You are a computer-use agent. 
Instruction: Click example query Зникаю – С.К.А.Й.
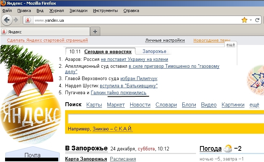[112, 129]
